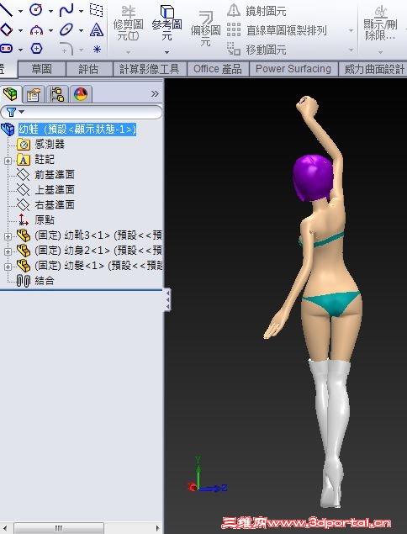407x534 pixels.
Task: Open the ConfigurationManager tab icon
Action: pos(57,94)
